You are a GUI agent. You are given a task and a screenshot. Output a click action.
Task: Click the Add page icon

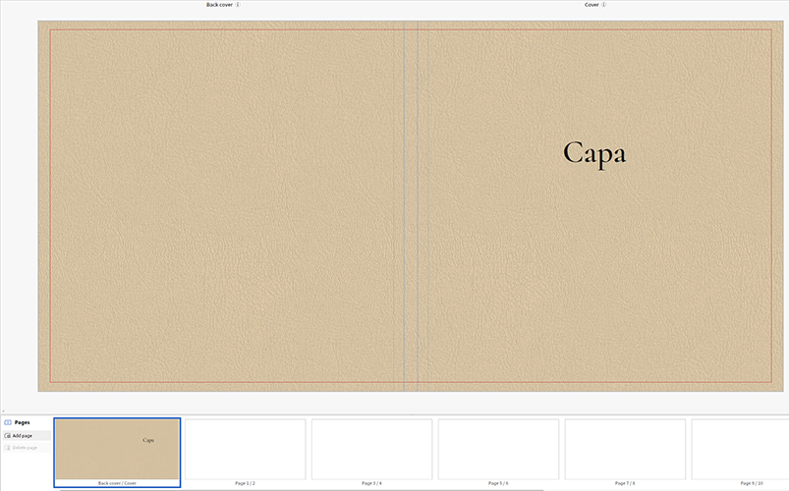pyautogui.click(x=8, y=435)
